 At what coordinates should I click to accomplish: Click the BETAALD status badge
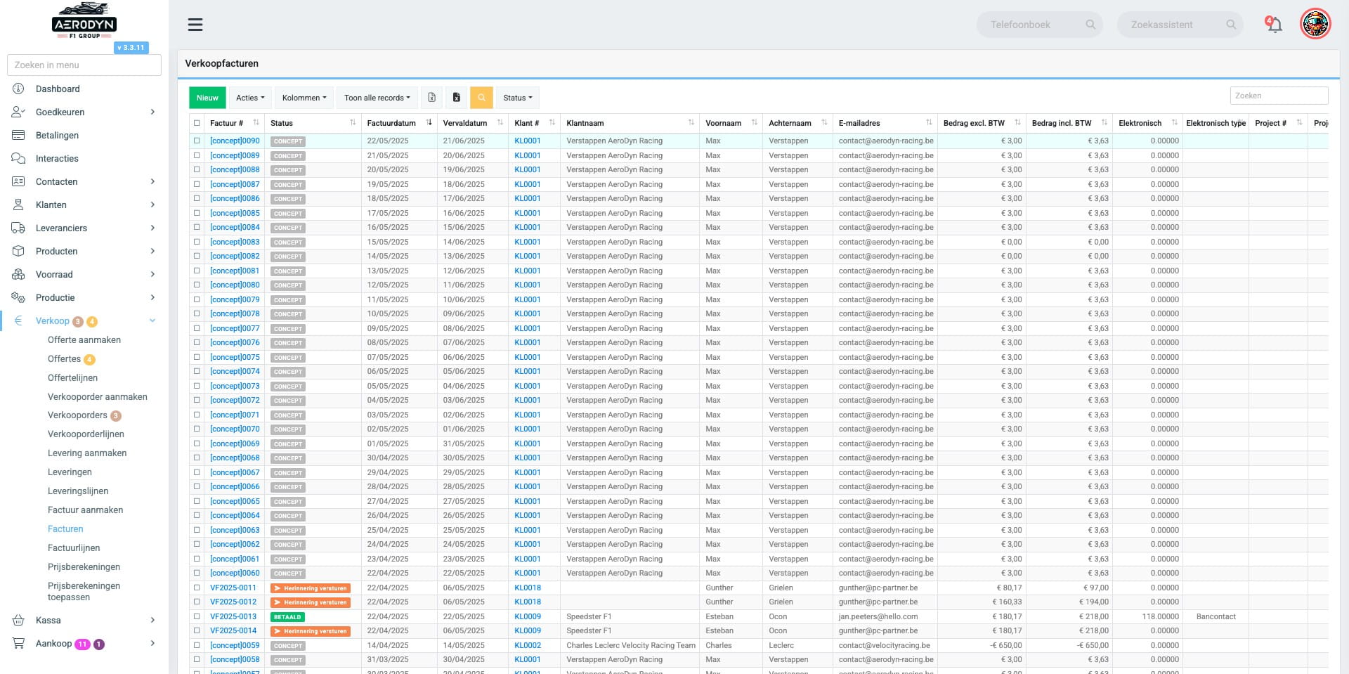[288, 617]
